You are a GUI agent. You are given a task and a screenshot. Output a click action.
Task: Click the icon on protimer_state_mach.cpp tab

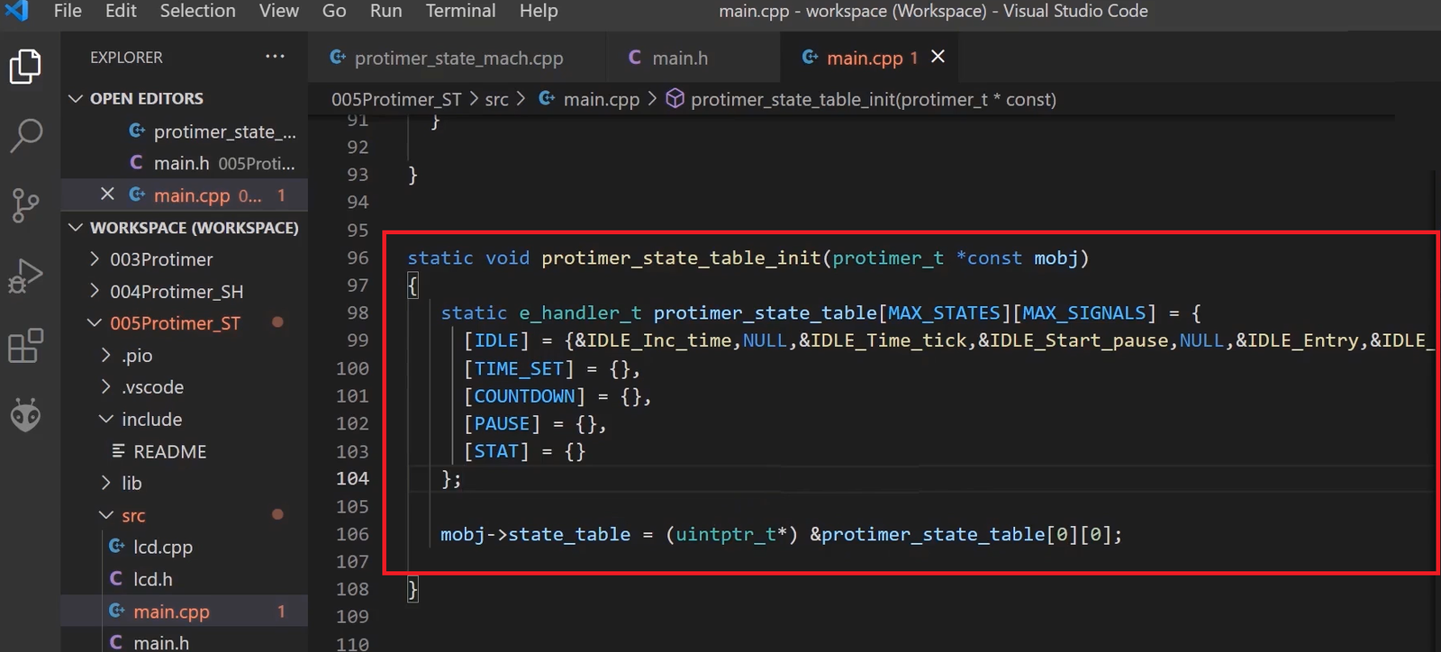pyautogui.click(x=338, y=58)
